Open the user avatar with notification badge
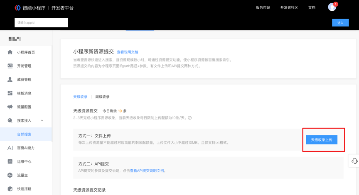The height and width of the screenshot is (195, 359). click(332, 7)
